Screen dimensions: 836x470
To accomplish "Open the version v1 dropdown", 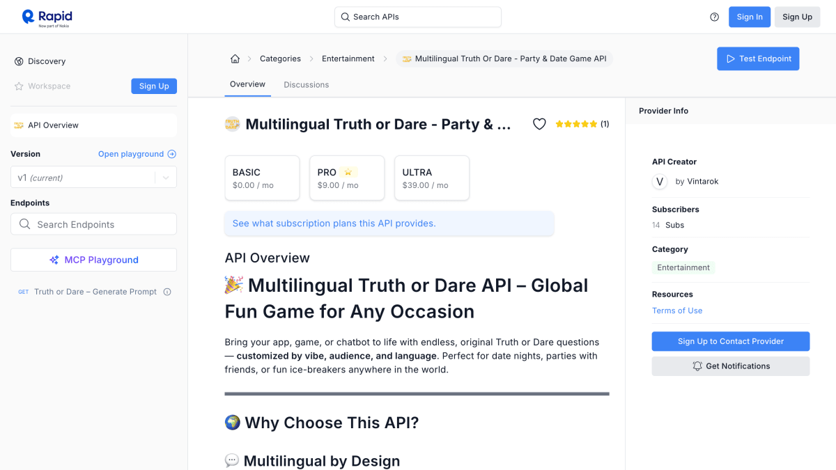I will [93, 178].
